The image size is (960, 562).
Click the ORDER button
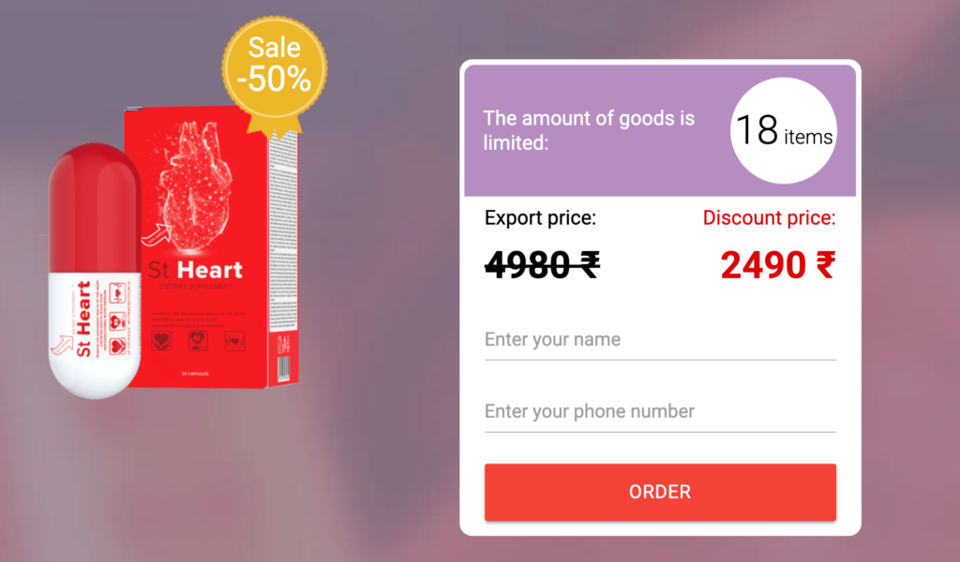pos(659,492)
